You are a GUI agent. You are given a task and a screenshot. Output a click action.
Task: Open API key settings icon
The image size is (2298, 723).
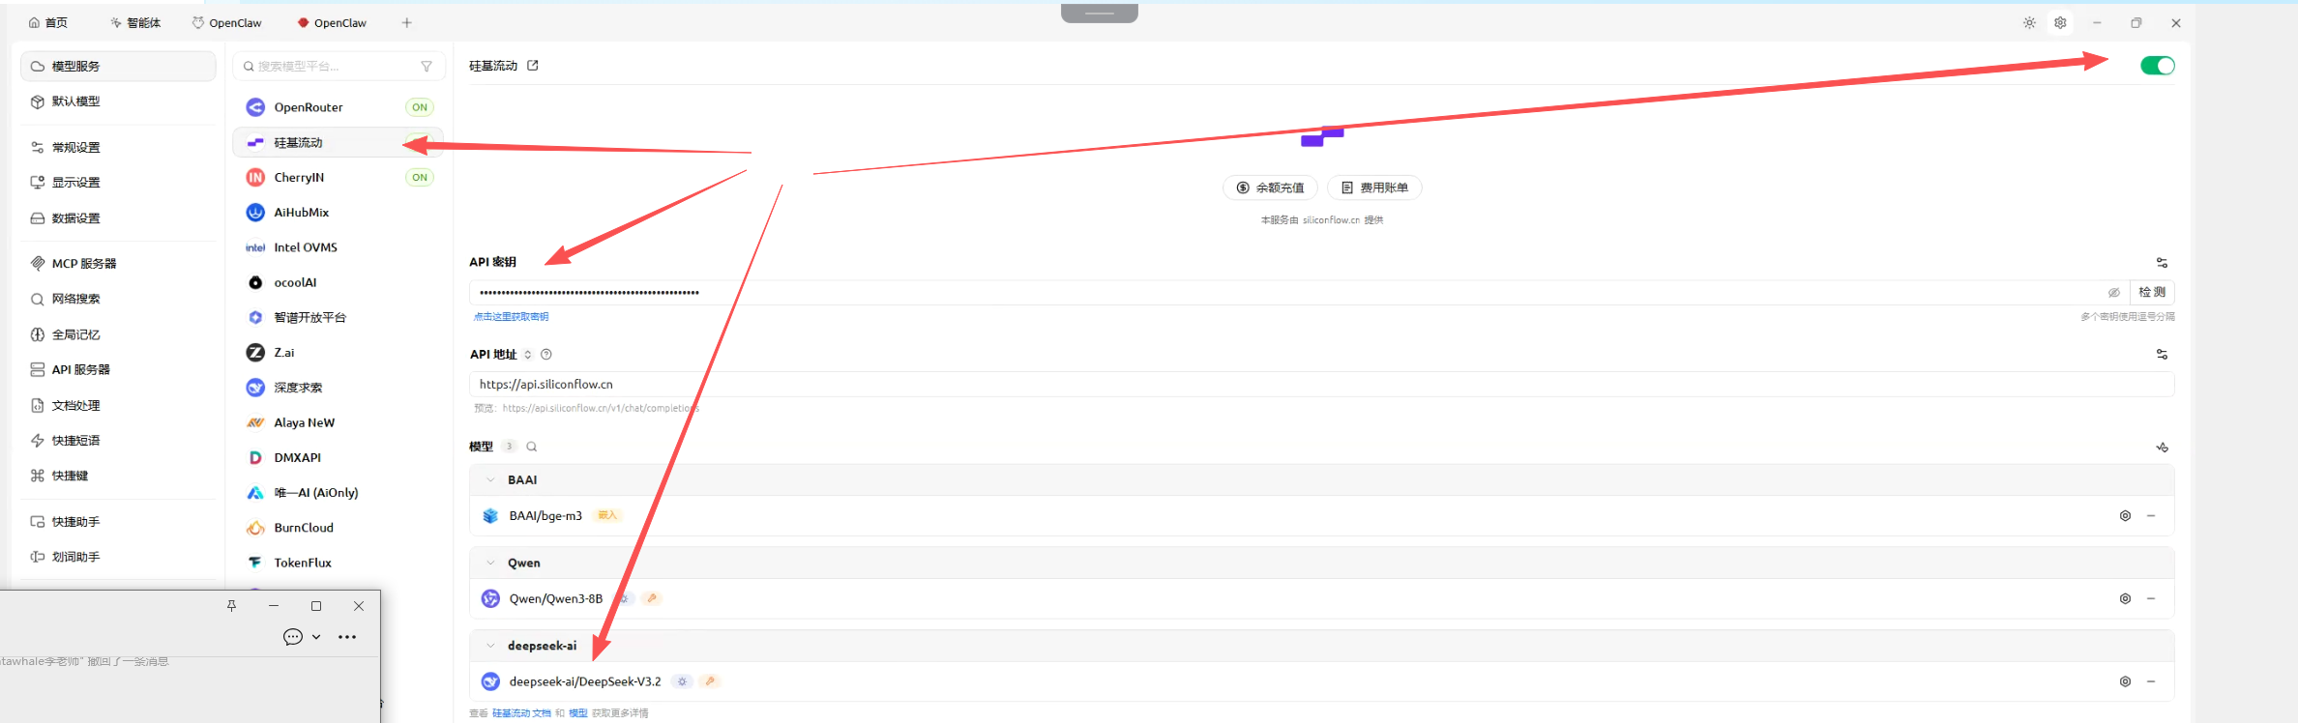[2162, 263]
